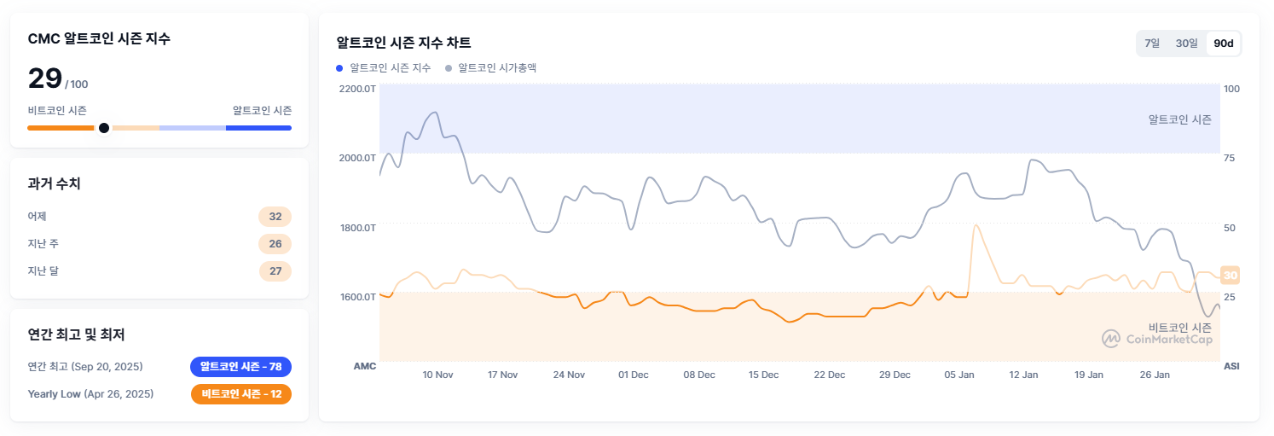Toggle the gray 알트코인 시가총액 legend dot
Image resolution: width=1274 pixels, height=436 pixels.
(449, 67)
